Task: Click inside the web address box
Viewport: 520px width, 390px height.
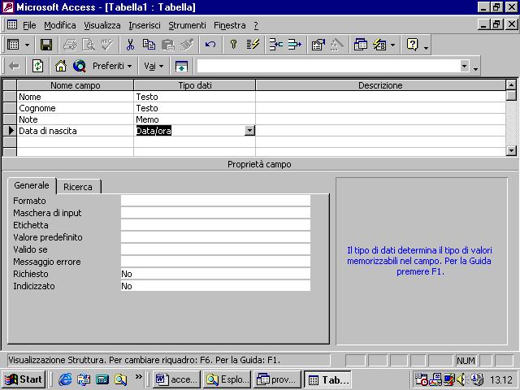Action: click(x=328, y=66)
